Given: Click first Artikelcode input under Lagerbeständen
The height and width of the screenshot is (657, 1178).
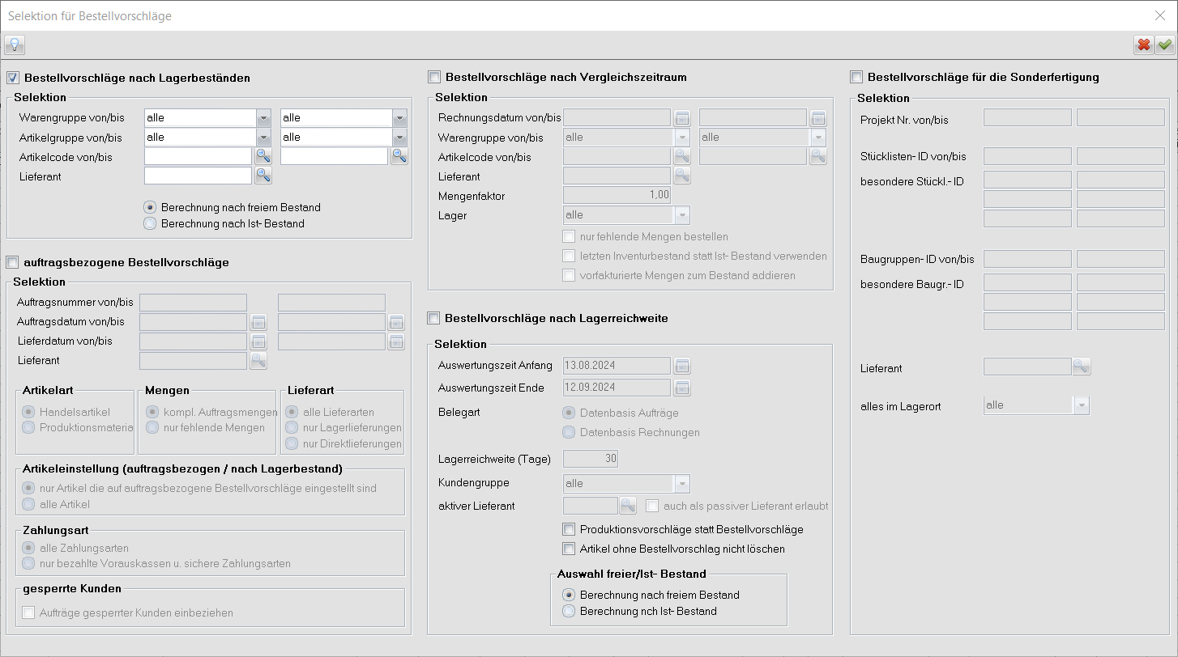Looking at the screenshot, I should [x=198, y=157].
